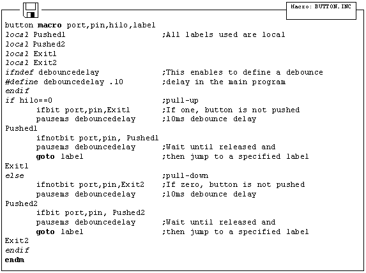Click the local Exit2 declaration
Screen dimensions: 366x273
[x=31, y=63]
